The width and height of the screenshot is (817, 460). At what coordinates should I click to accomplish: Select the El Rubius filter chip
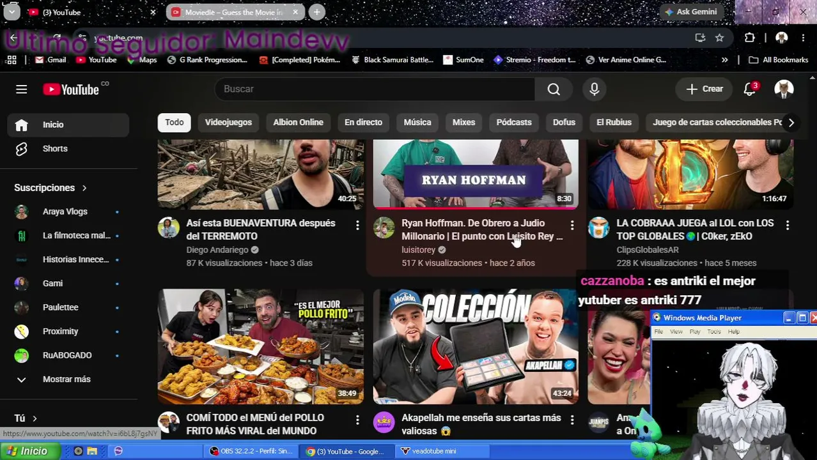click(x=614, y=122)
